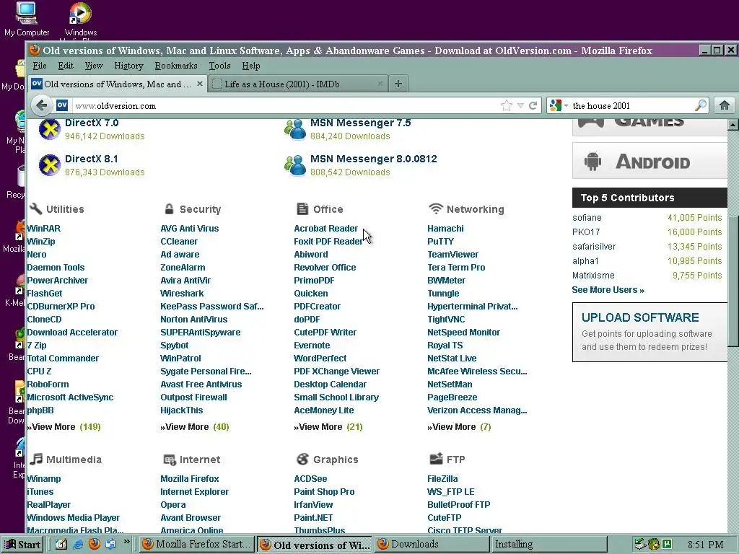Open the Bookmarks menu

click(176, 66)
